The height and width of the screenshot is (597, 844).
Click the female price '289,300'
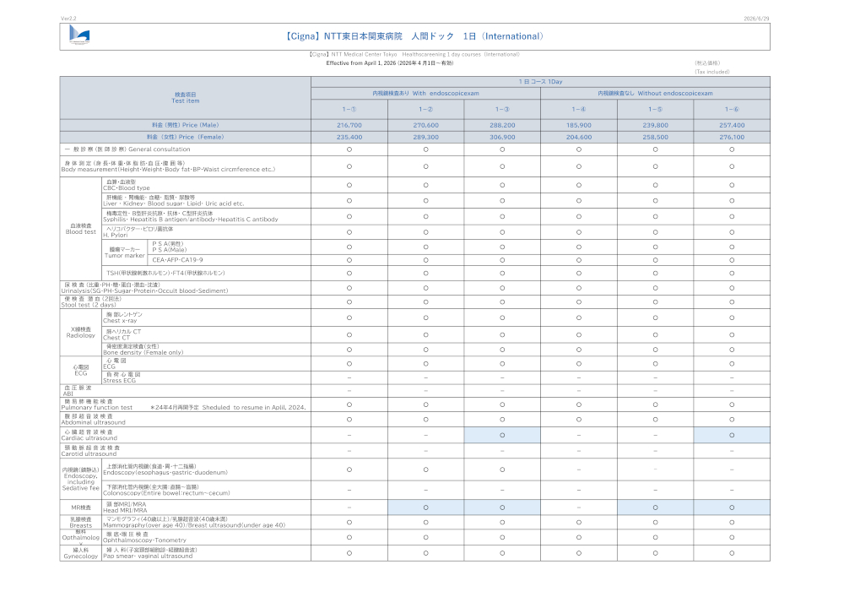pyautogui.click(x=425, y=138)
